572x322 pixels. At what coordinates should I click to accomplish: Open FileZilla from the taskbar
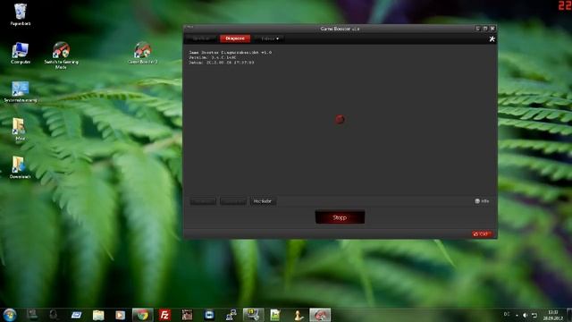[x=164, y=315]
